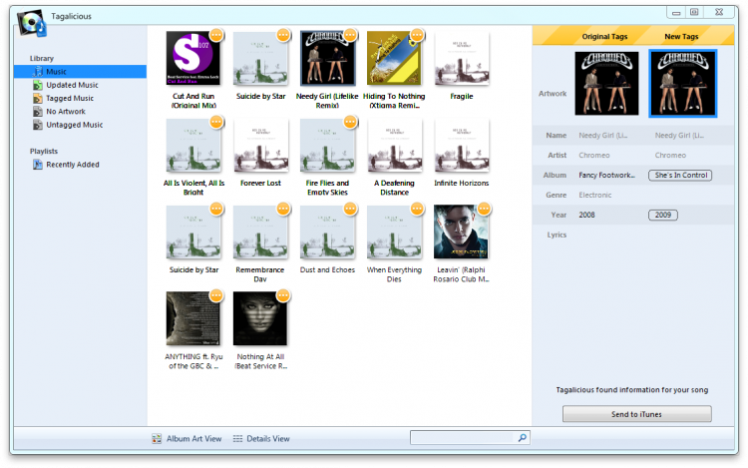The height and width of the screenshot is (468, 748).
Task: Select the A Deafening Distance cover
Action: [x=394, y=145]
